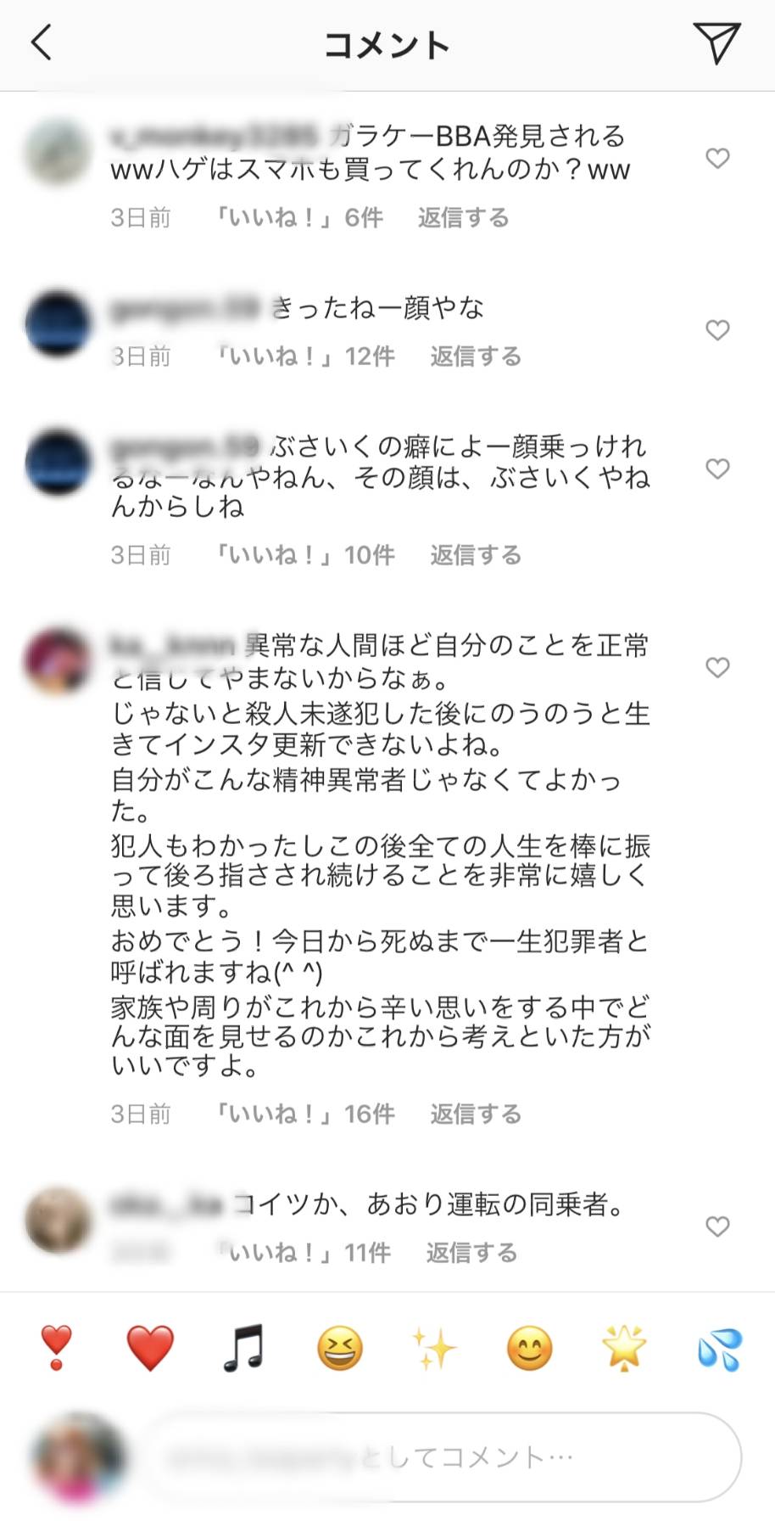Insert the sweat droplets emoji
This screenshot has width=775, height=1521.
click(720, 1348)
